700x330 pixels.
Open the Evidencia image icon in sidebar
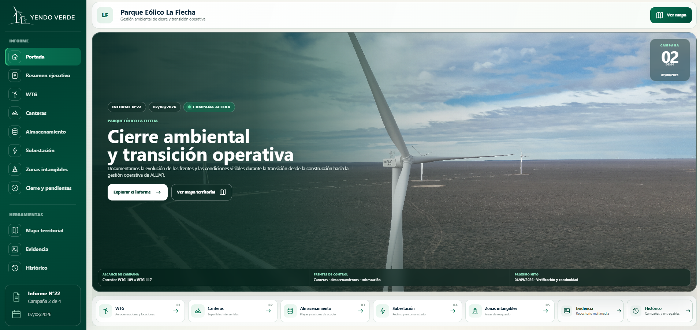[x=15, y=249]
